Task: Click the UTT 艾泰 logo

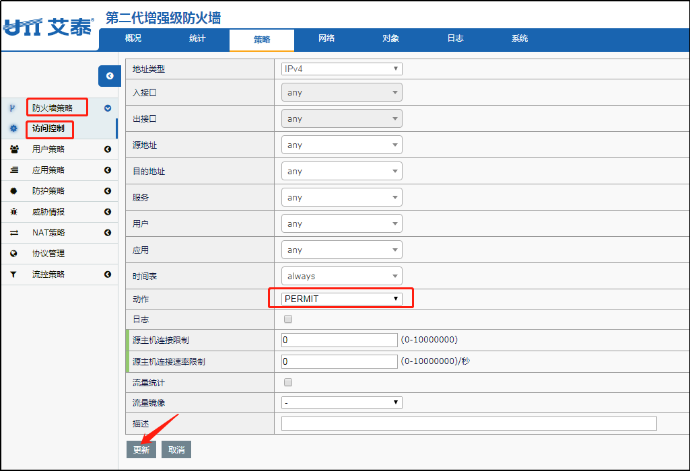Action: 48,28
